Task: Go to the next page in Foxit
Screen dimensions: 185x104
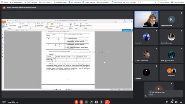Action: pyautogui.click(x=66, y=90)
